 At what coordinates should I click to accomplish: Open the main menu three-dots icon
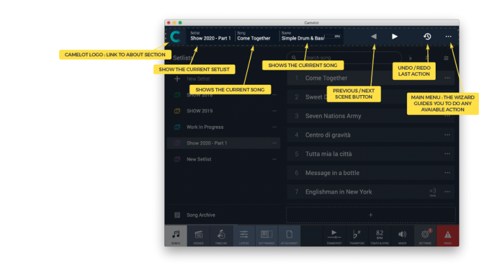click(448, 37)
